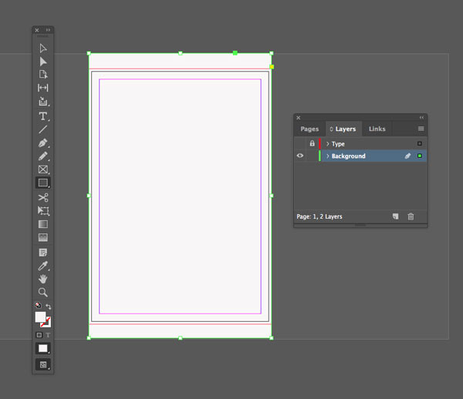463x399 pixels.
Task: Click the Background layer selected-item square
Action: coord(419,156)
